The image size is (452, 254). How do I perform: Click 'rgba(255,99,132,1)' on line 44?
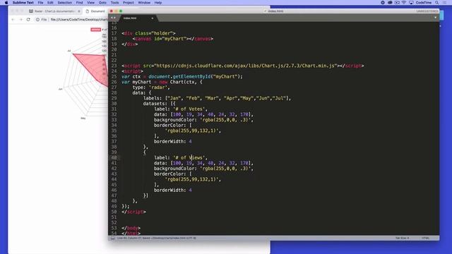(192, 179)
